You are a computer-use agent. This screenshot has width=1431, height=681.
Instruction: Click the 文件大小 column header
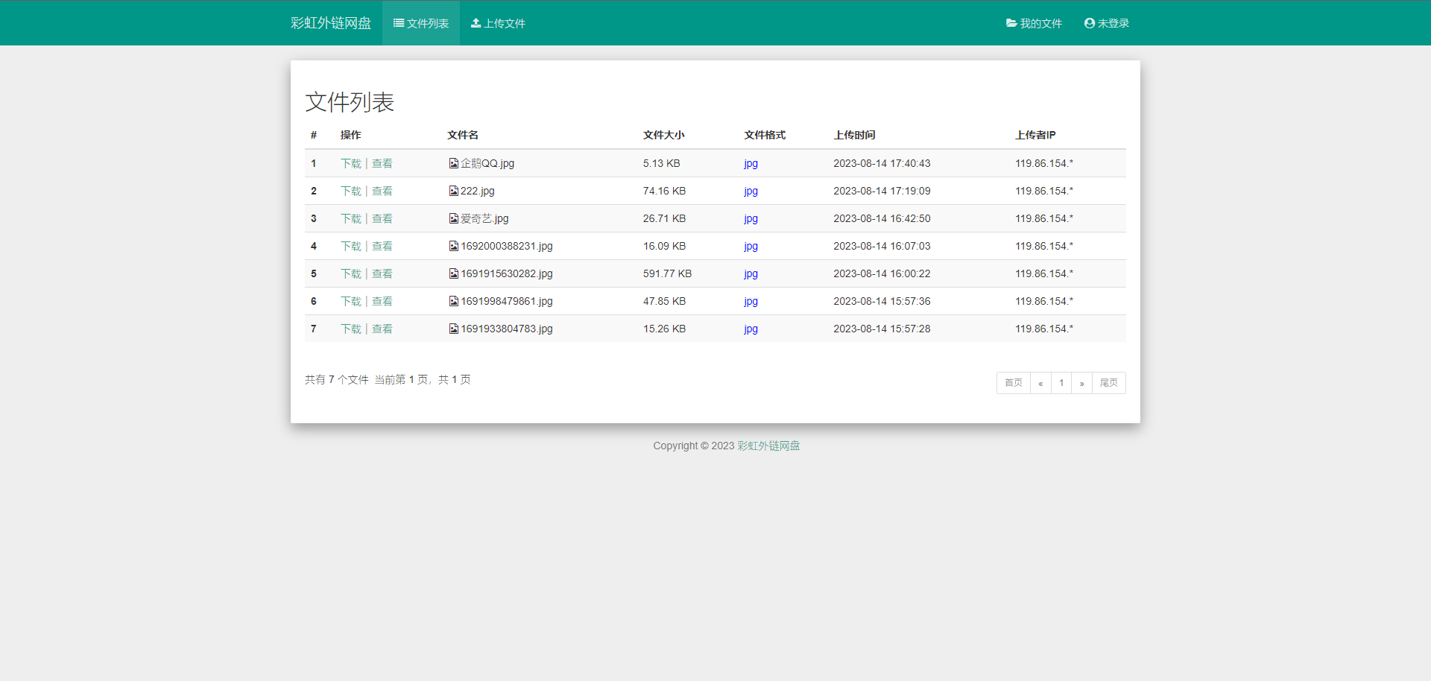(664, 135)
